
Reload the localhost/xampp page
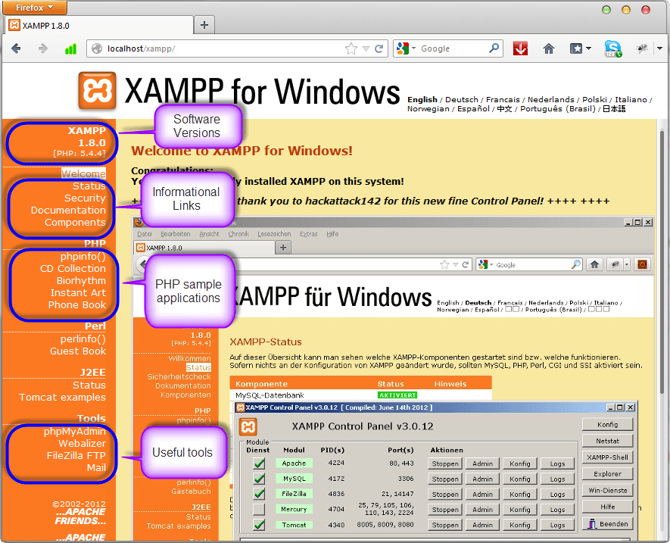[x=379, y=48]
